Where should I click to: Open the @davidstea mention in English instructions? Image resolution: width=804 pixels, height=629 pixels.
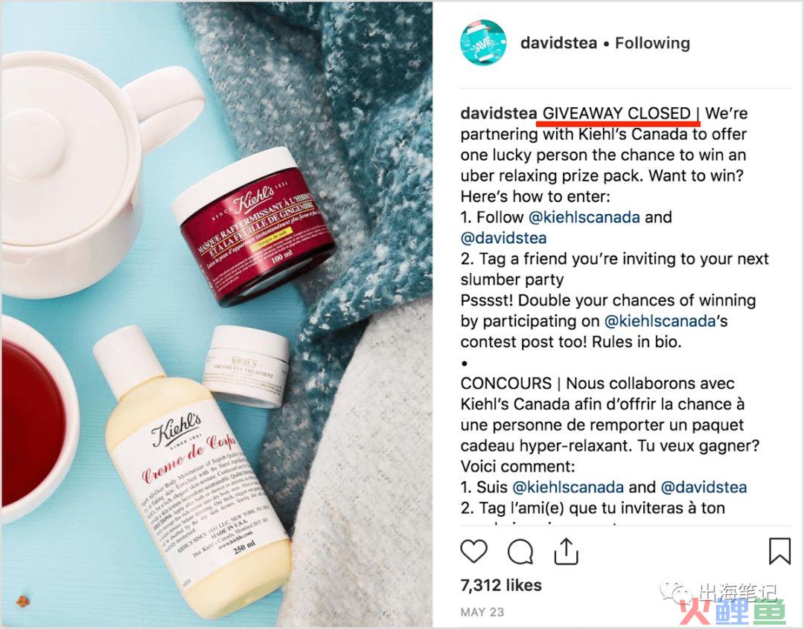[x=503, y=238]
